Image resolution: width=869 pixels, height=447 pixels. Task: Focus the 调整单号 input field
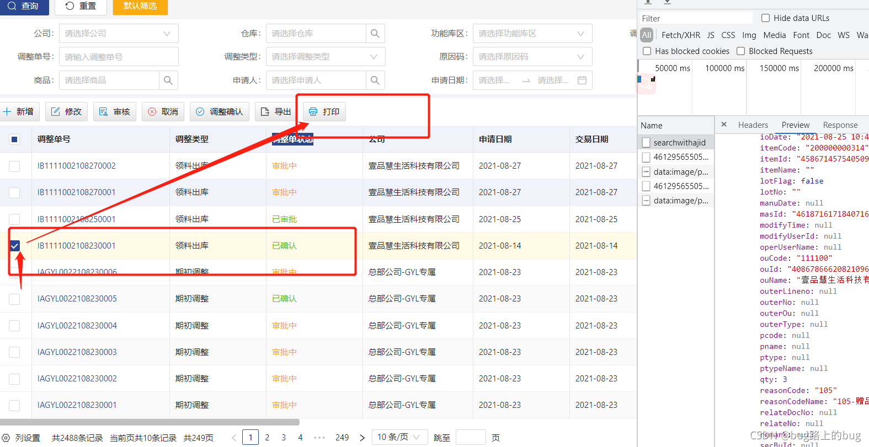pyautogui.click(x=119, y=57)
